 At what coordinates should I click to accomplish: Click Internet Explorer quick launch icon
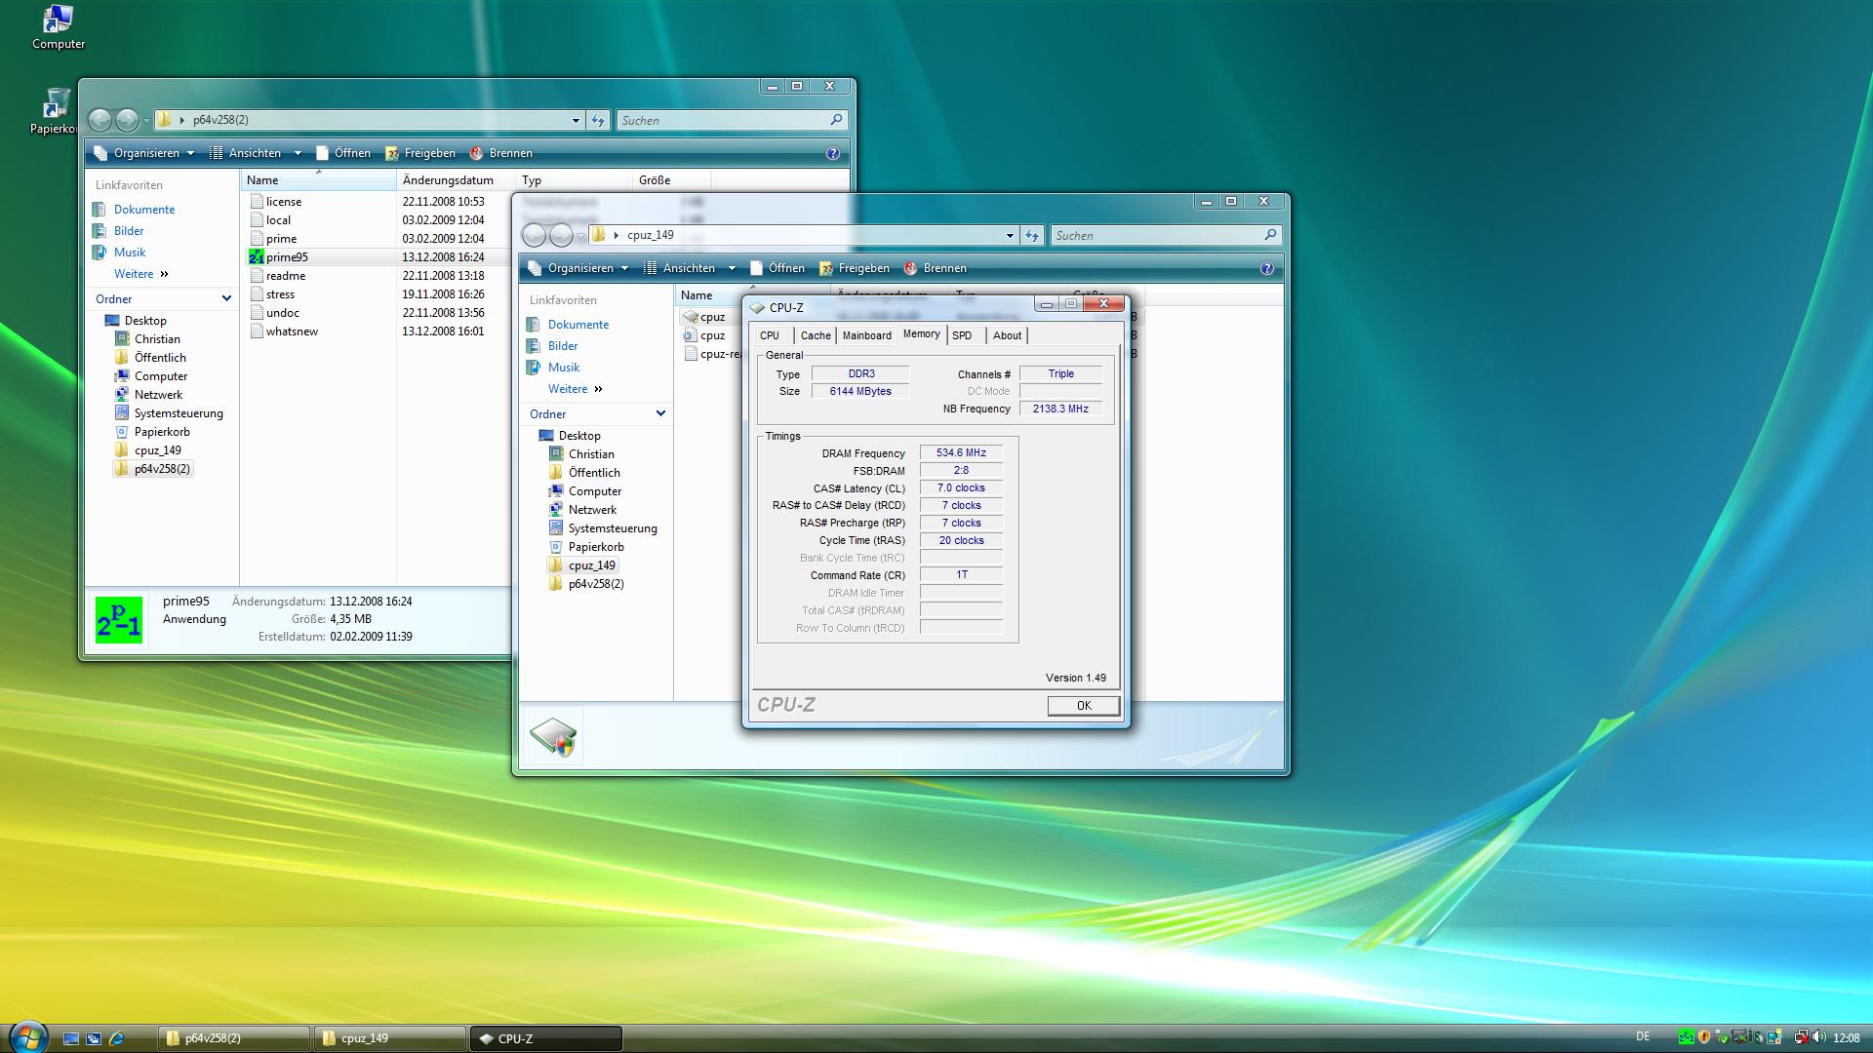coord(116,1038)
